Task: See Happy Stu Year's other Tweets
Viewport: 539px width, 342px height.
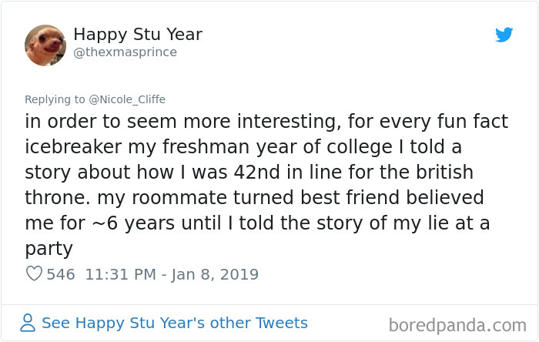Action: point(174,324)
